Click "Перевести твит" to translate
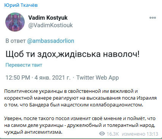Screen dimensions: 162x139 coord(24,65)
